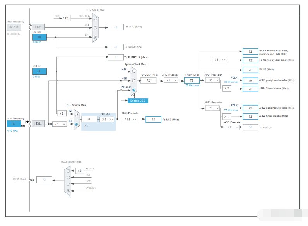Click the APB2 timer clocks value field
The image size is (308, 226).
tap(250, 116)
